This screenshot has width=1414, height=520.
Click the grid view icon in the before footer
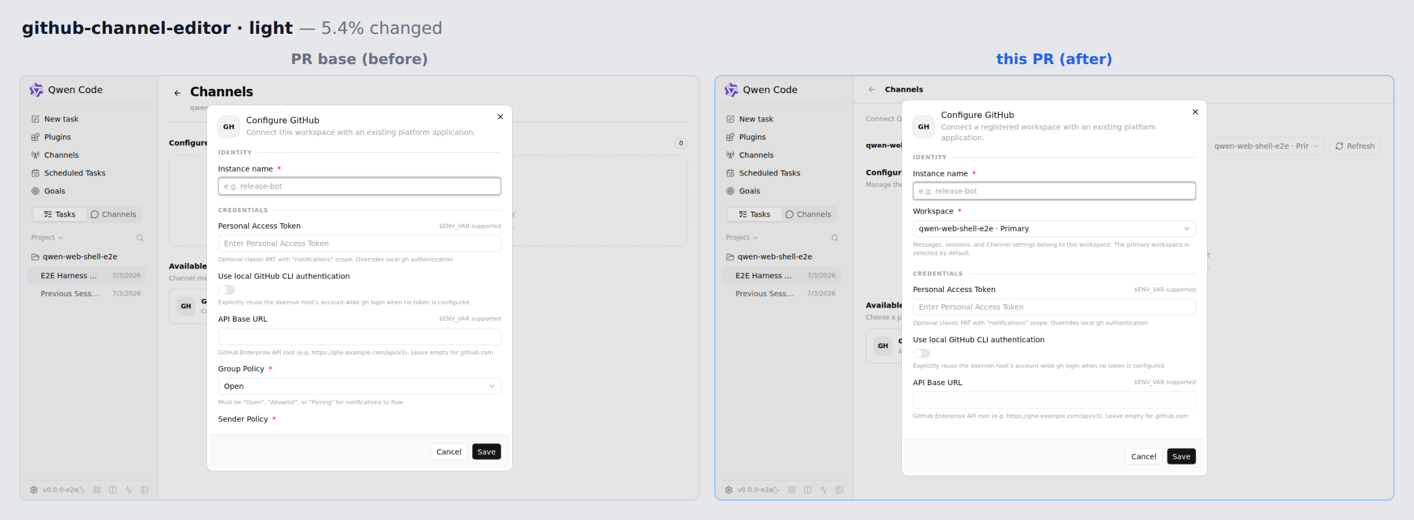97,490
